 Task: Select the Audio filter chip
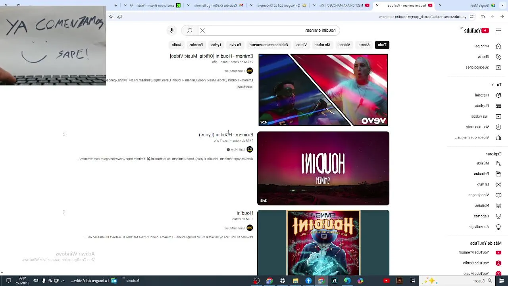(x=177, y=45)
